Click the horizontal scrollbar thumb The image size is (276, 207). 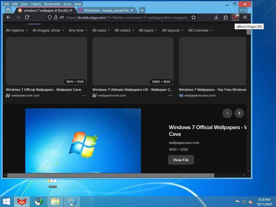point(111,175)
